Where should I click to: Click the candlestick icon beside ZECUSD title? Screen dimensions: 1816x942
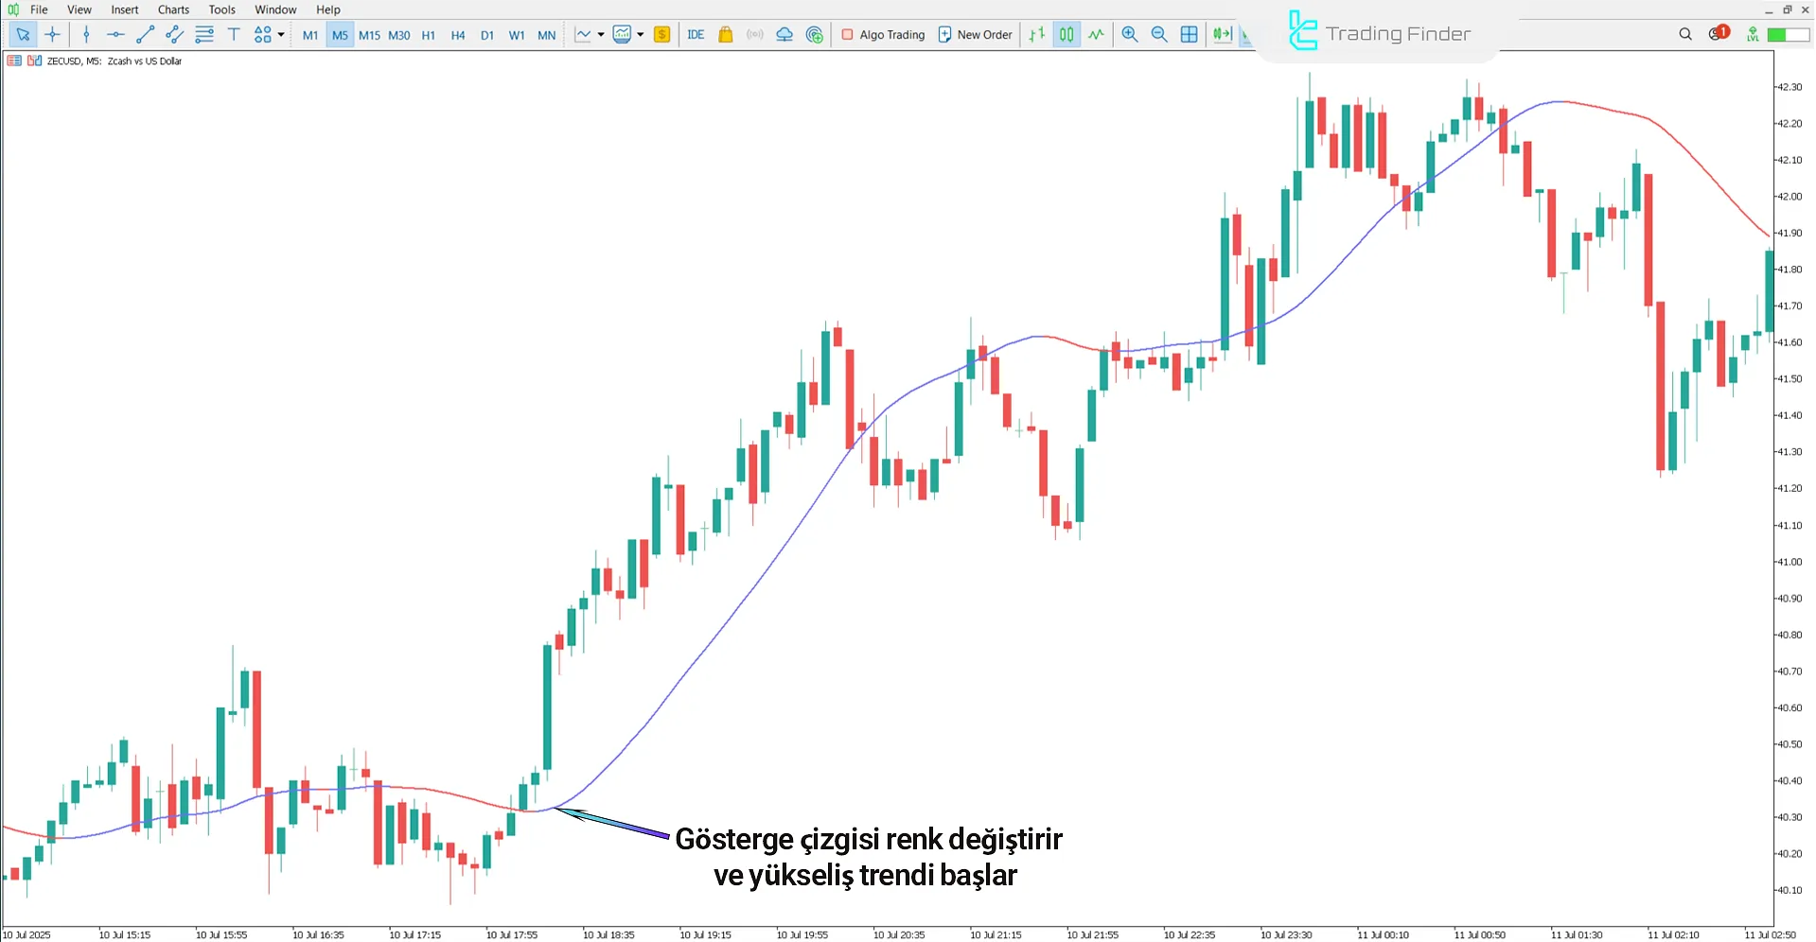click(x=34, y=61)
